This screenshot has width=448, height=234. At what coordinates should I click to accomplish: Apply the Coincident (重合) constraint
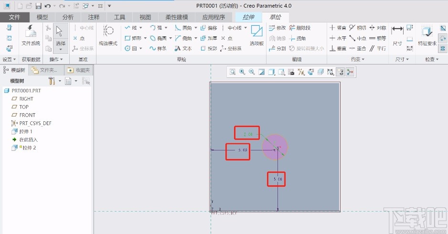pos(357,48)
